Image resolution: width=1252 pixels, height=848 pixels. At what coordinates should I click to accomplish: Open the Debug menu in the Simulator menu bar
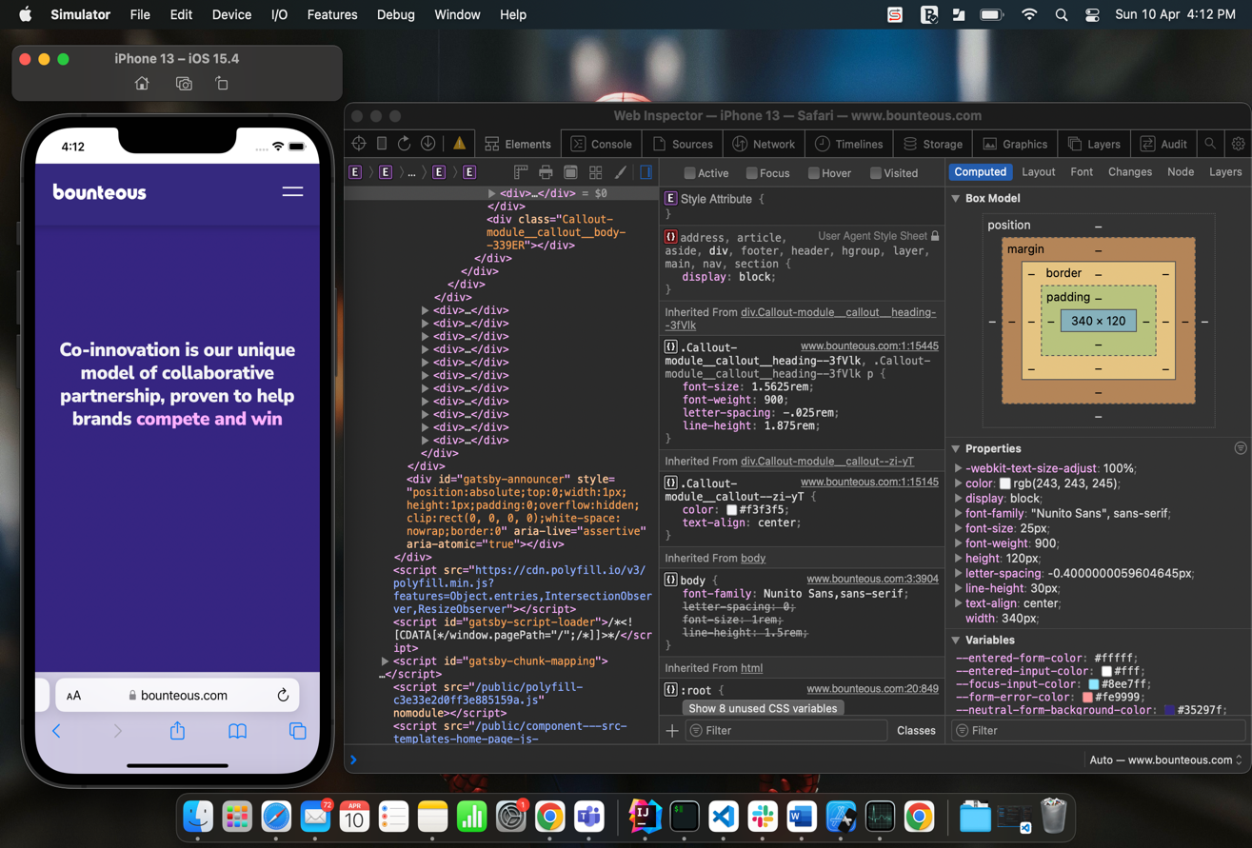click(x=395, y=14)
